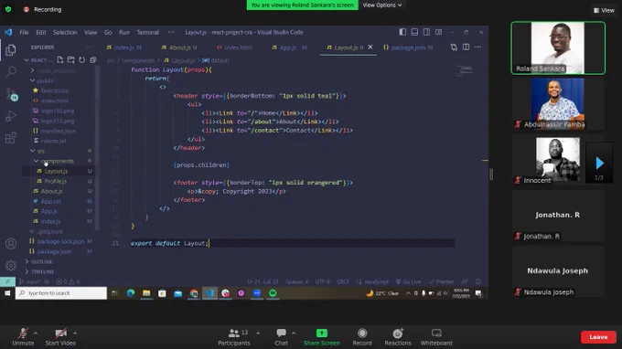Split the editor to the right
622x349 pixels.
click(466, 48)
